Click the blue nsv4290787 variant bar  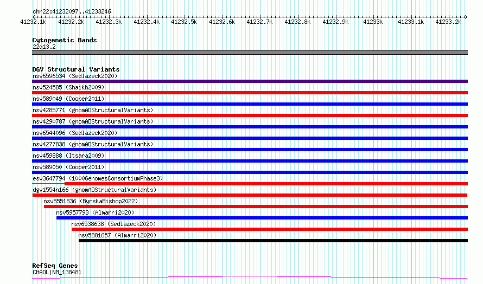pyautogui.click(x=250, y=127)
